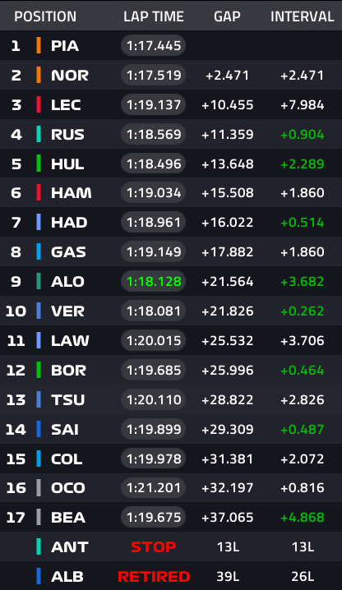Click the green team color bar beside HUL
Screen dimensions: 342x590
(x=39, y=164)
